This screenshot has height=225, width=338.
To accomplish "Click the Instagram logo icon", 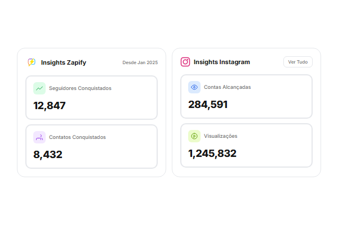I will (185, 62).
